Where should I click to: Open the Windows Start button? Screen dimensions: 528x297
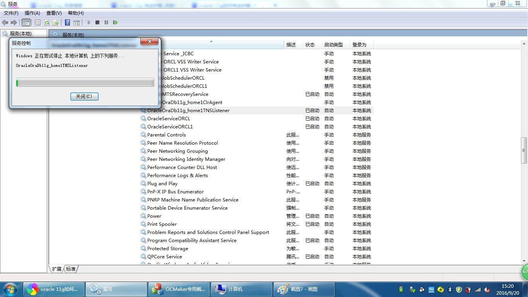(10, 289)
